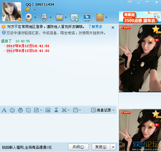Click speaker icon on upper QQ show
Image resolution: width=161 pixels, height=152 pixels.
[x=151, y=40]
